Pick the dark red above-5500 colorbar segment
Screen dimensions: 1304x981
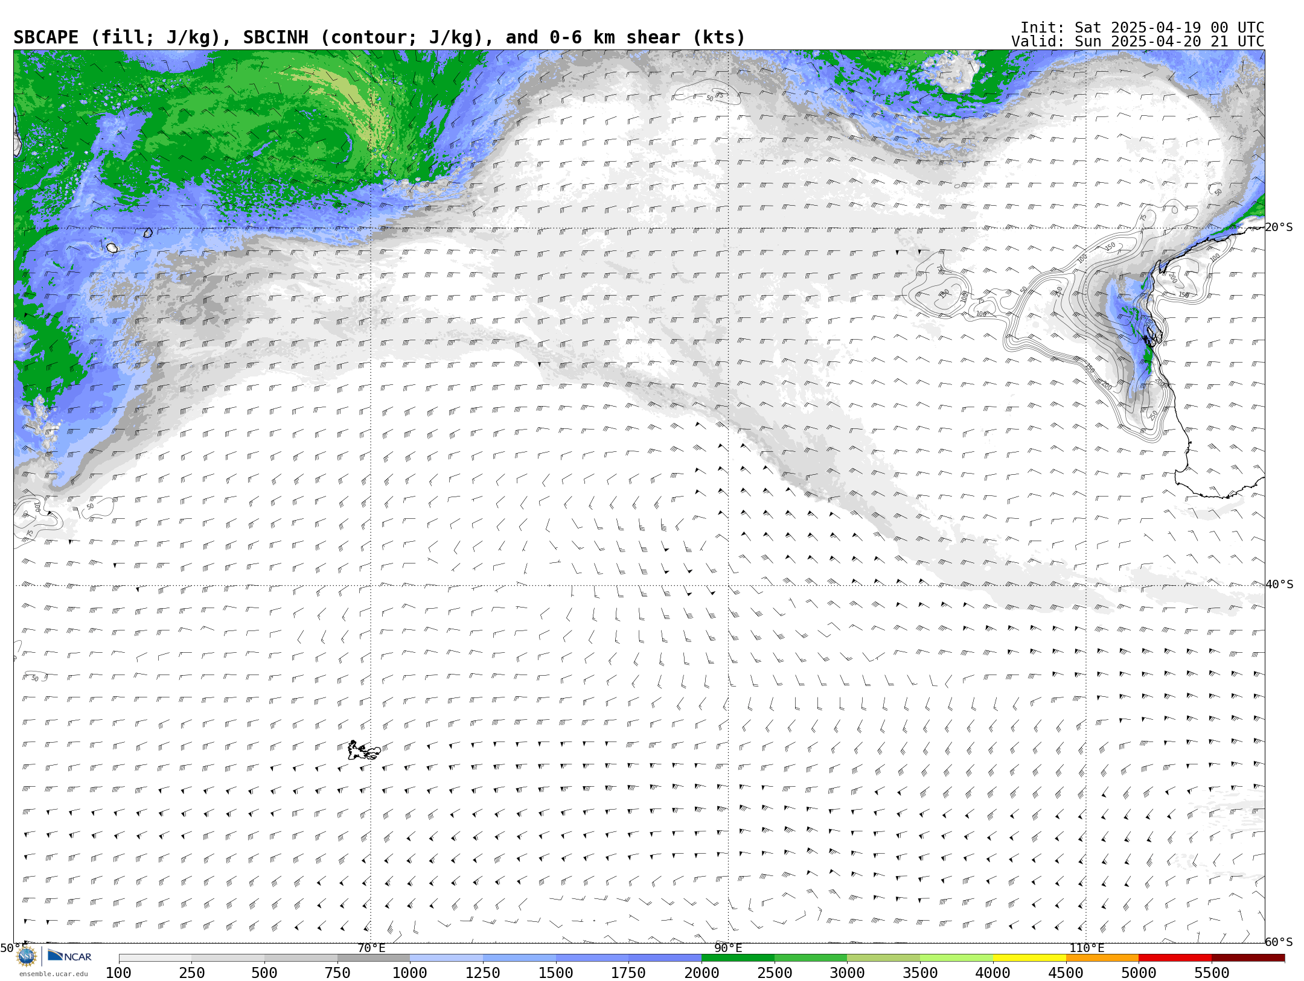1248,958
